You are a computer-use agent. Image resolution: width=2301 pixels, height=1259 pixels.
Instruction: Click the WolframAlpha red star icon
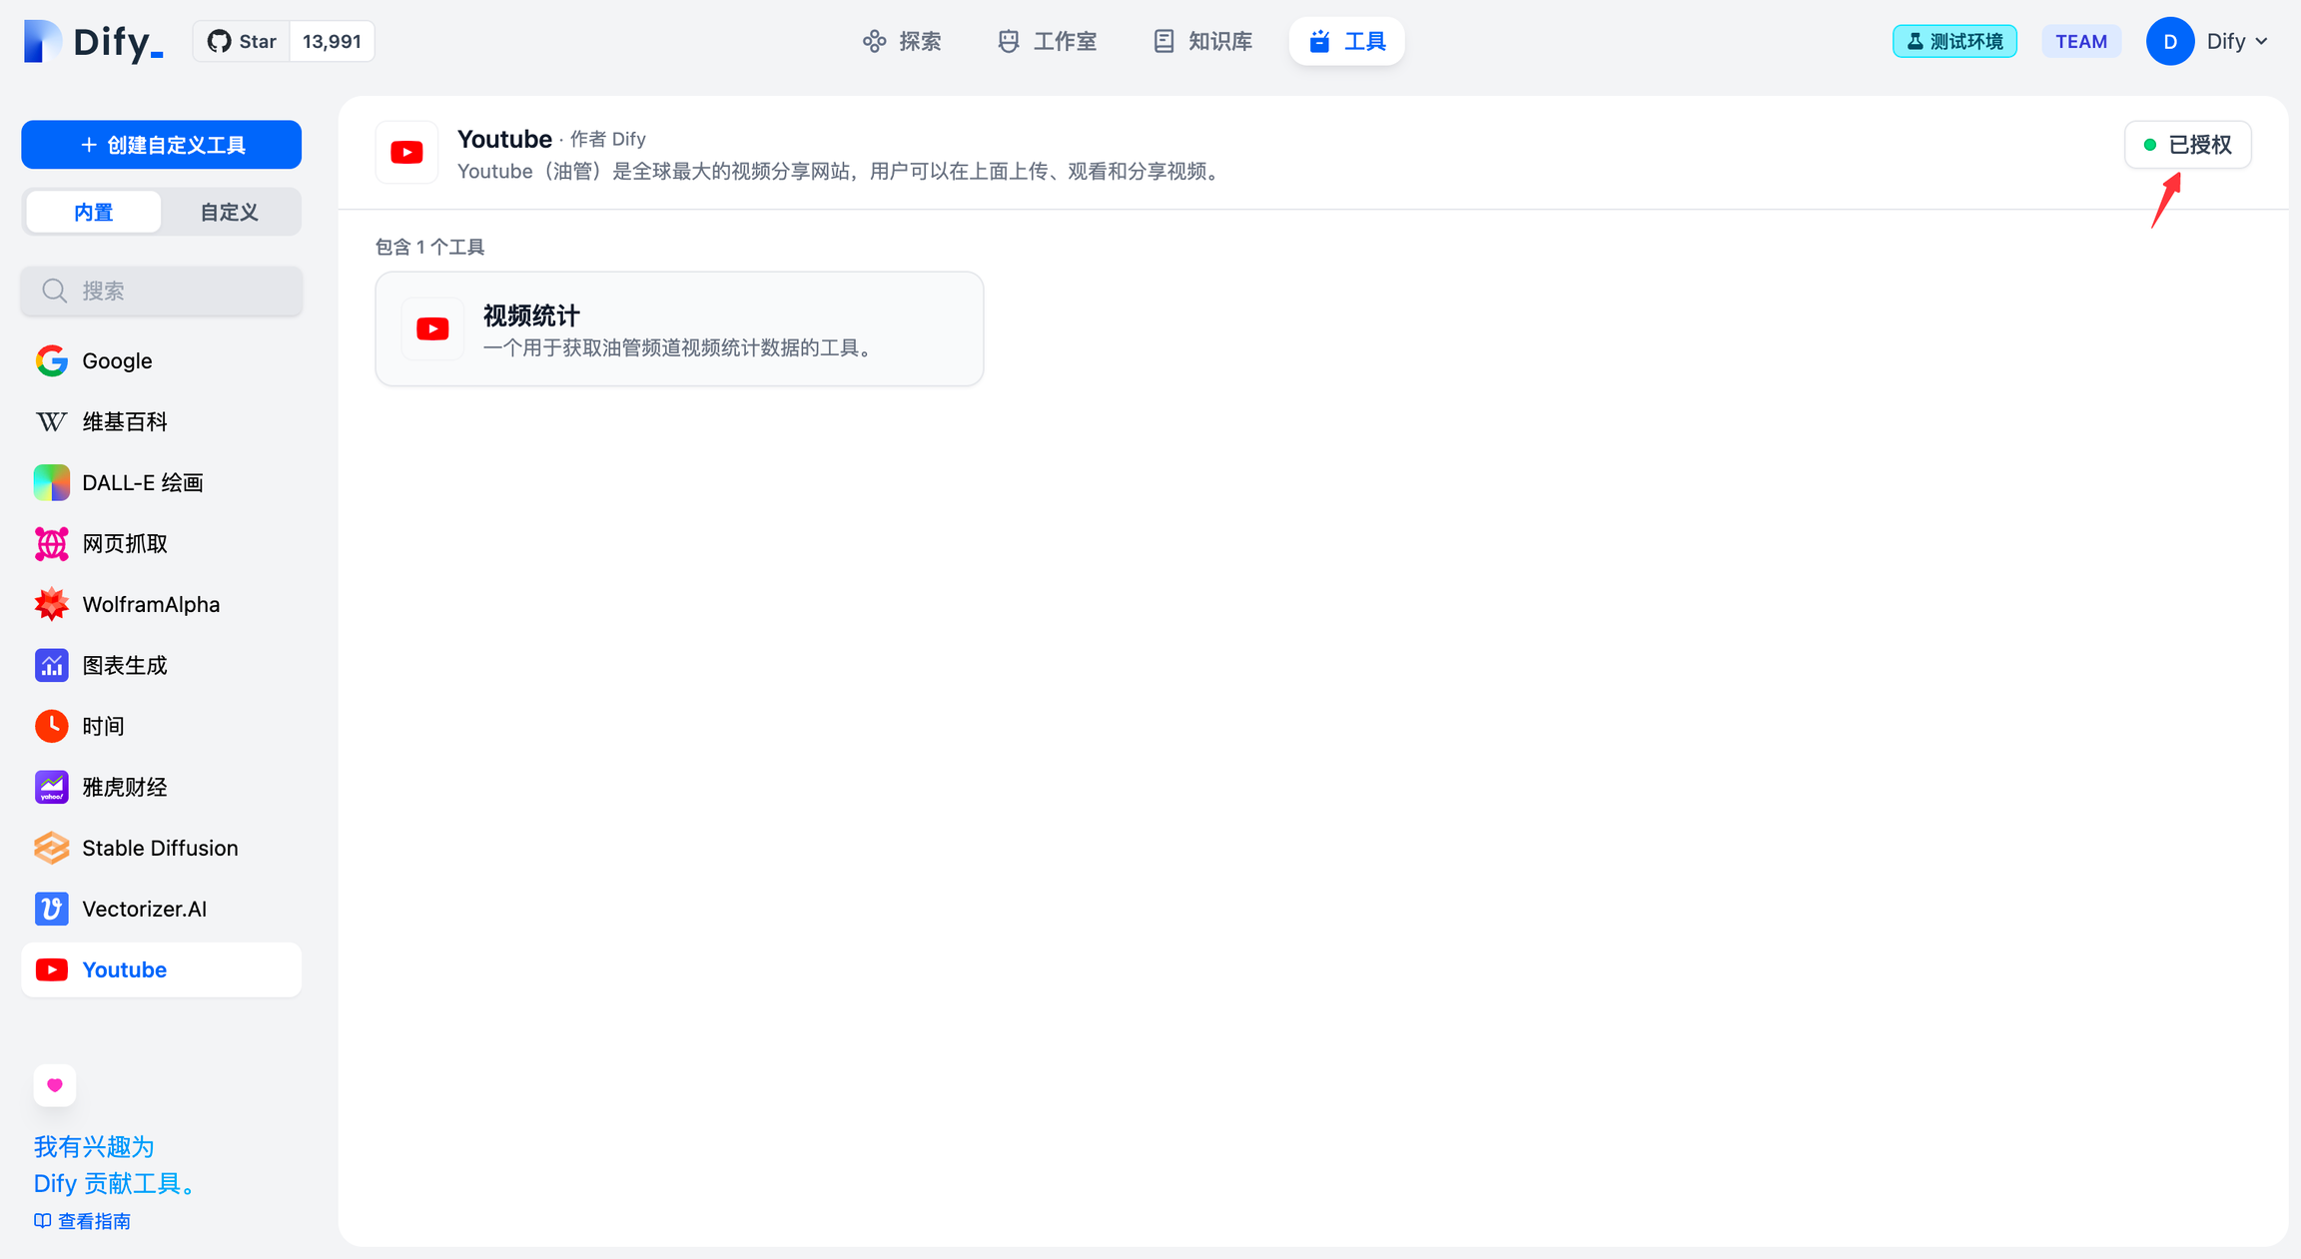tap(51, 604)
